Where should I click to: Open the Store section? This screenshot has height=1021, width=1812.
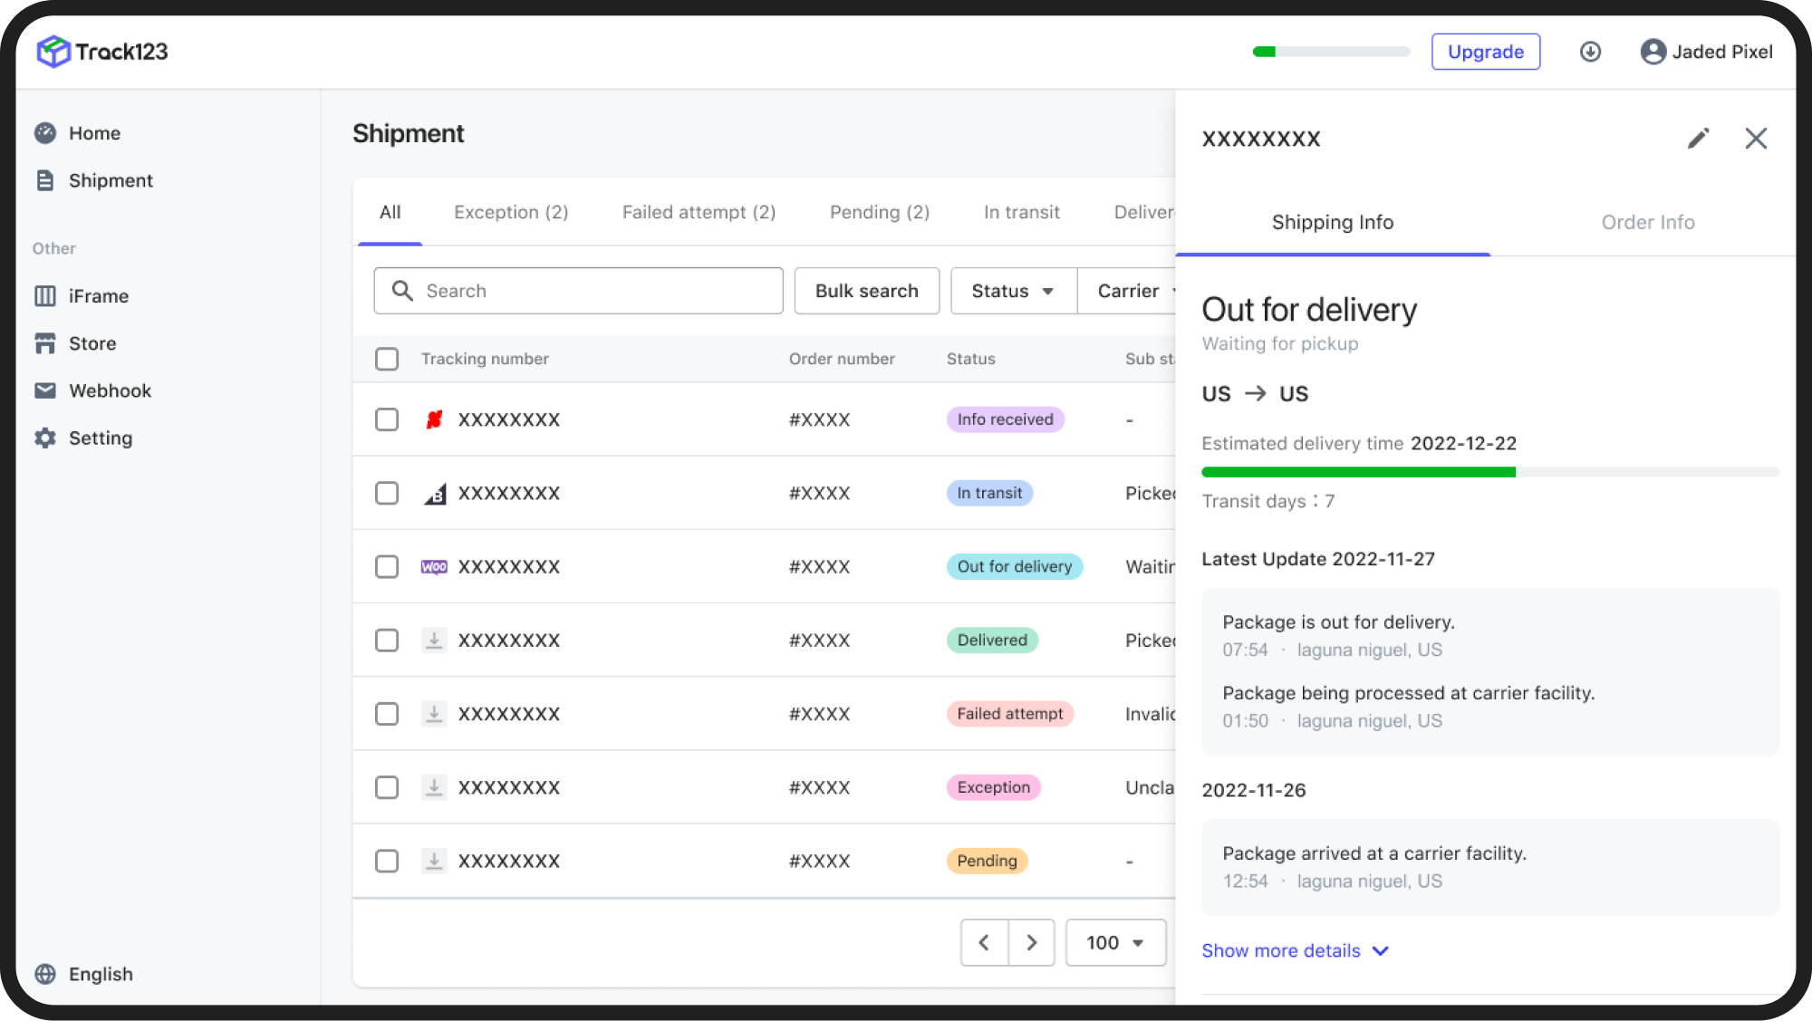pyautogui.click(x=92, y=343)
